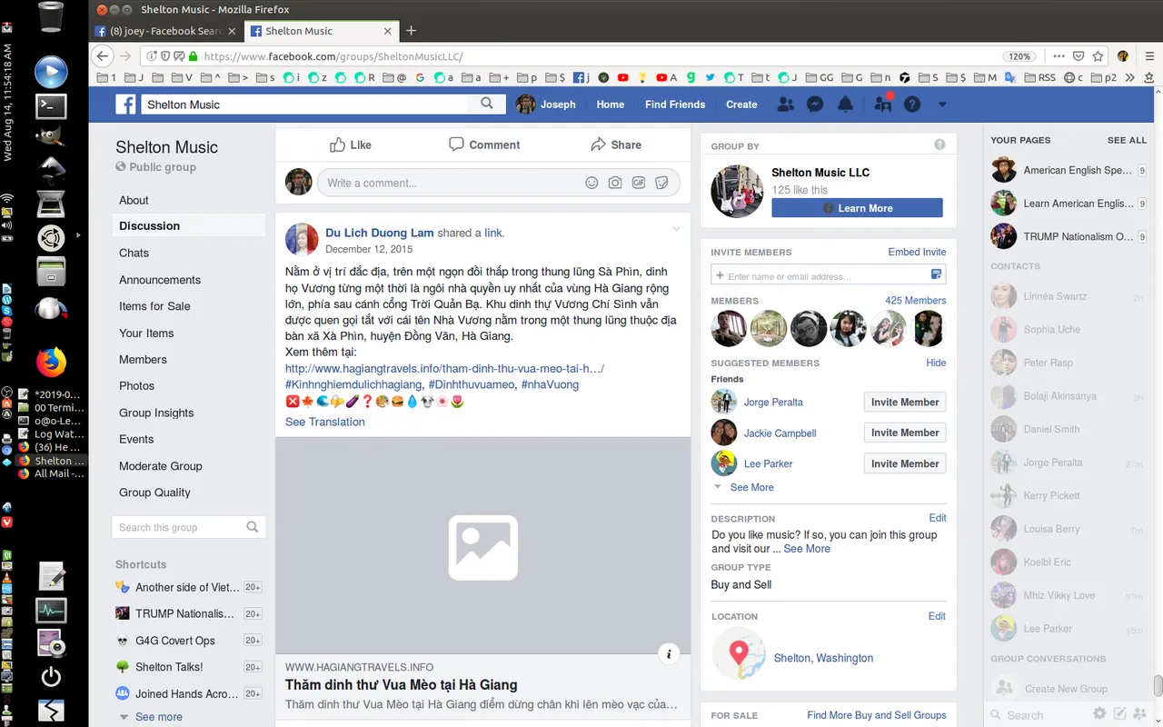Open Moderate Group
Viewport: 1163px width, 727px height.
pos(161,466)
